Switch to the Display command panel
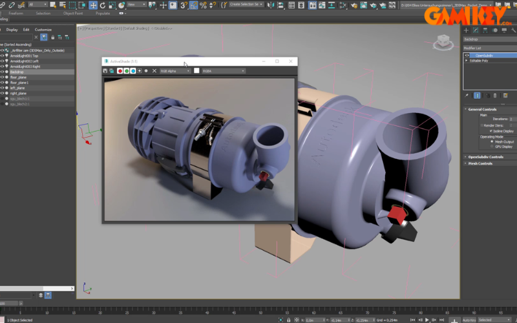 (x=504, y=30)
